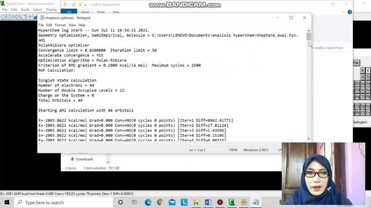Image resolution: width=371 pixels, height=208 pixels.
Task: Open Microsoft Word from taskbar
Action: (x=208, y=202)
